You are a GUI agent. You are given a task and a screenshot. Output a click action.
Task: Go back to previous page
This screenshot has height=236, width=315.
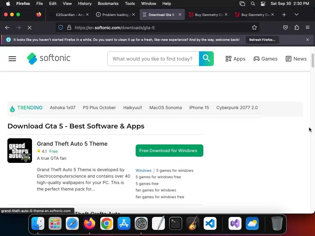[x=7, y=28]
